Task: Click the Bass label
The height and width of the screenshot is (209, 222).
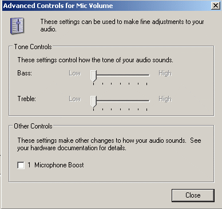Action: click(x=25, y=73)
